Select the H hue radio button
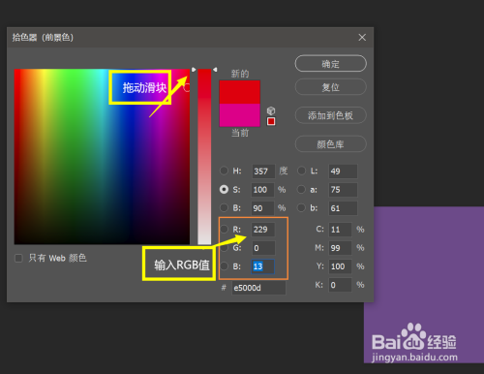Image resolution: width=484 pixels, height=374 pixels. pos(224,171)
